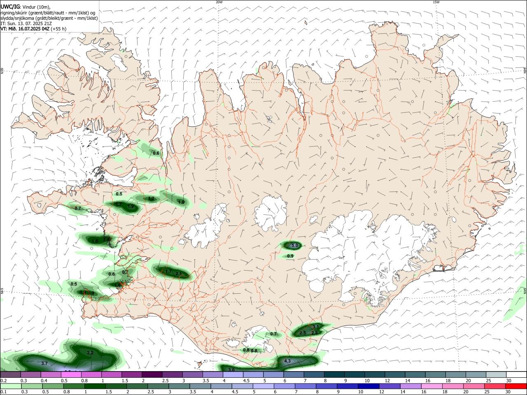Pick the darkest green 1 swatch in bottom legend row
Image resolution: width=527 pixels, height=395 pixels.
pos(94,386)
